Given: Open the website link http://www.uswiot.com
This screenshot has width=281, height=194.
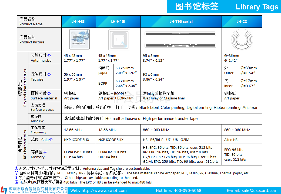Looking at the screenshot, I should coord(104,190).
